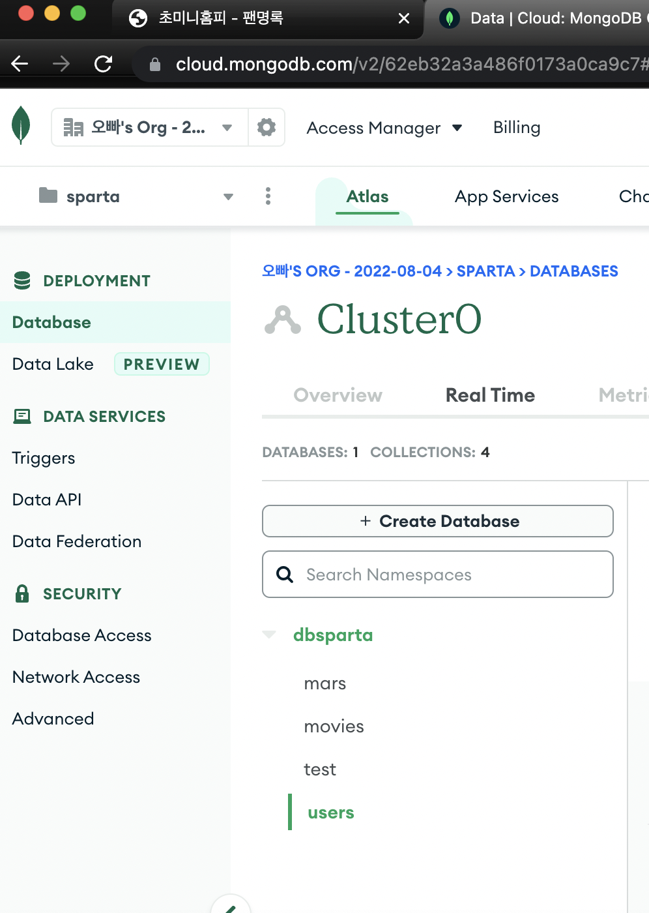The image size is (649, 913).
Task: Open organization settings gear icon
Action: [x=267, y=127]
